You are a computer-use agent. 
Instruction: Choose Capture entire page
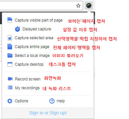point(32,47)
